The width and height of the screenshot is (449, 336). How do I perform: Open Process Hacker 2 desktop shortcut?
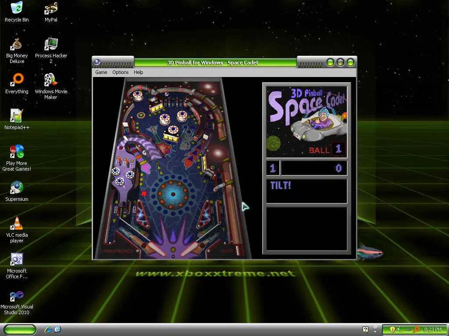pyautogui.click(x=51, y=51)
